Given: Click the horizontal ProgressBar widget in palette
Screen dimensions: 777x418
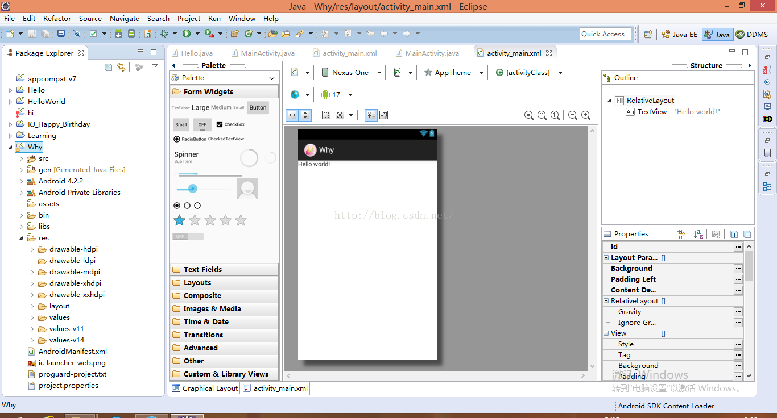Looking at the screenshot, I should pos(210,174).
